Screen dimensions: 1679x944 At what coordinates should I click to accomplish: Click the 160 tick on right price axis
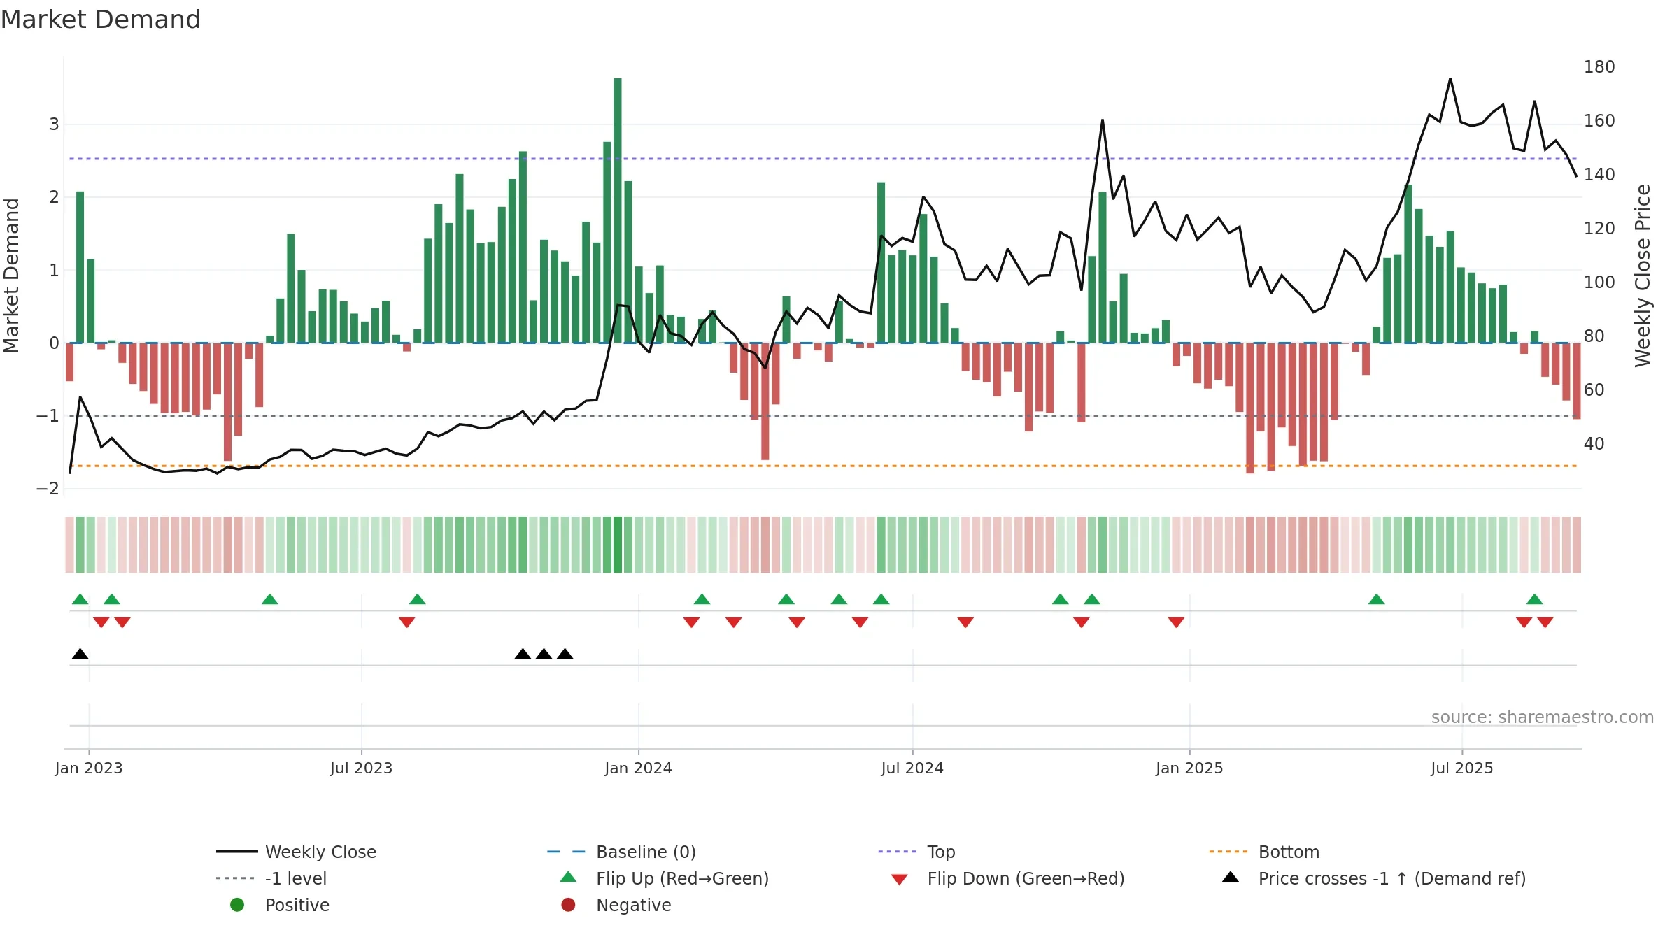[1599, 121]
